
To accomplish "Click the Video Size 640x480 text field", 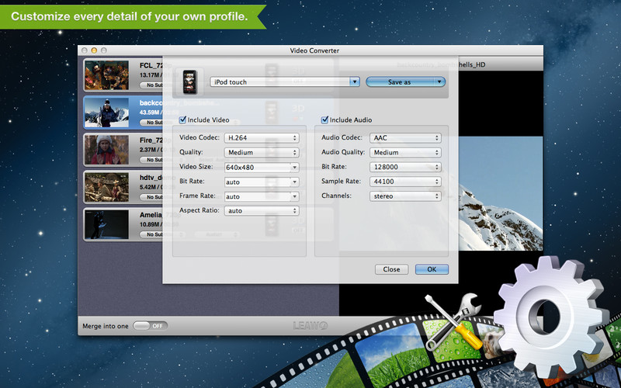I will pos(258,167).
